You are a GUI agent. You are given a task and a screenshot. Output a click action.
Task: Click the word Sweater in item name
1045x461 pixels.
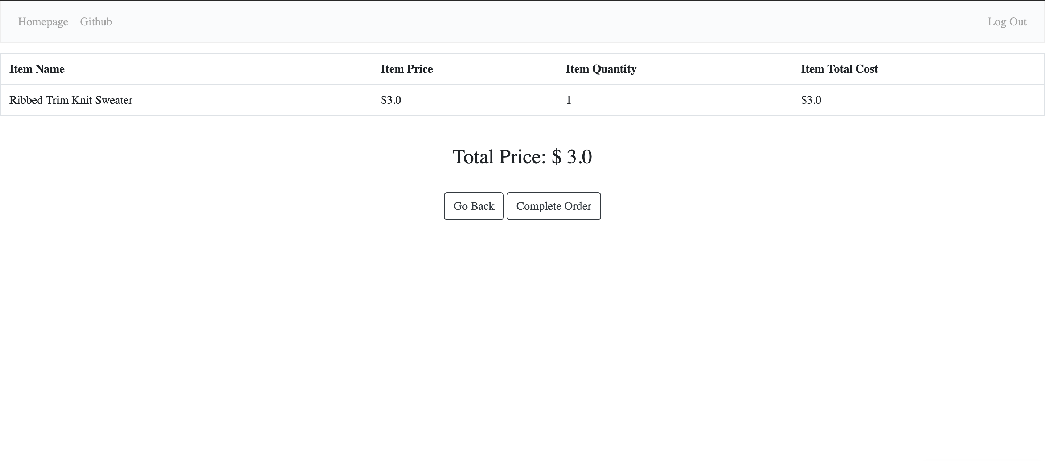point(114,100)
